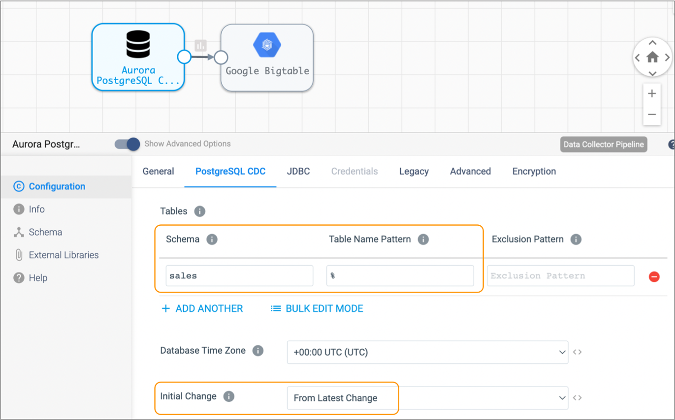Viewport: 675px width, 420px height.
Task: Select Configuration in the left sidebar
Action: coord(65,186)
